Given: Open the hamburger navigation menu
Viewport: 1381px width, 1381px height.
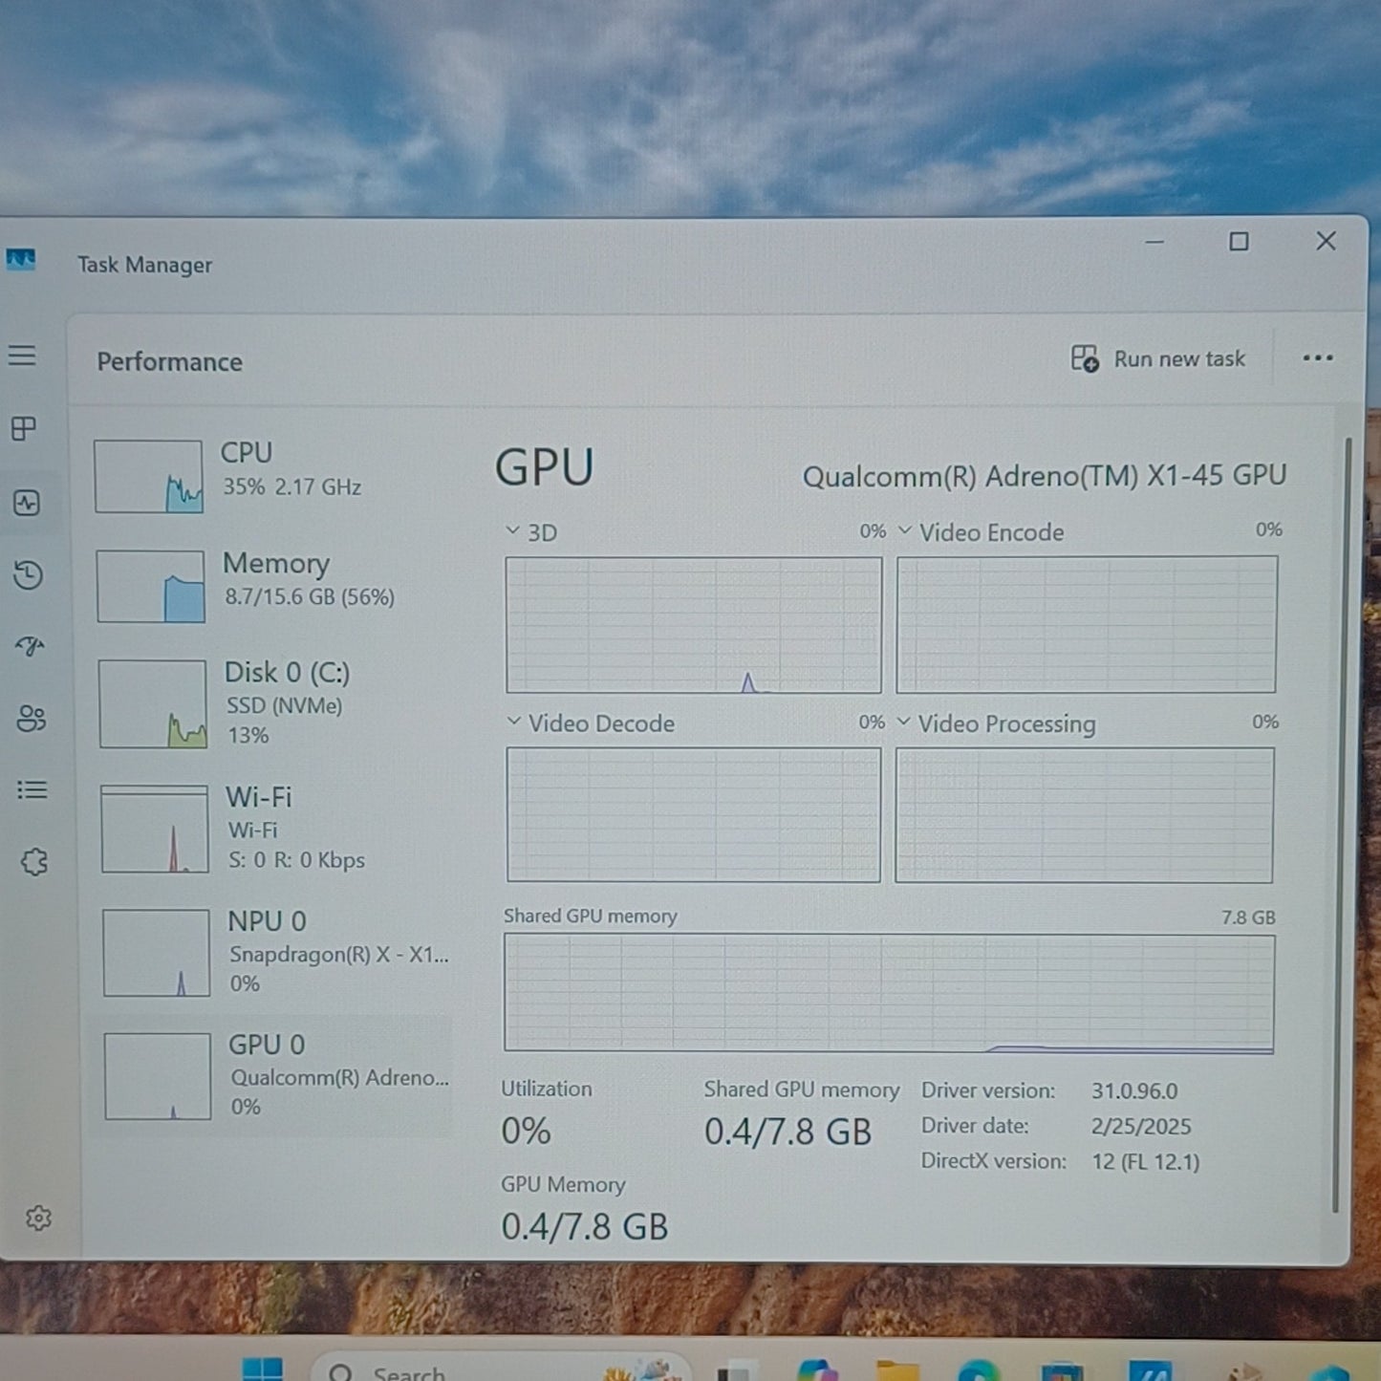Looking at the screenshot, I should coord(22,356).
